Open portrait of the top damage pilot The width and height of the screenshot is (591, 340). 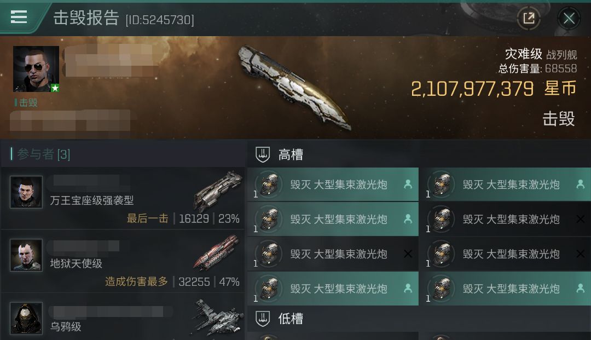[26, 255]
